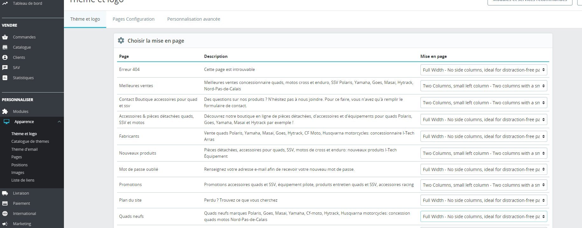Click the Mise en page column header

[x=433, y=56]
